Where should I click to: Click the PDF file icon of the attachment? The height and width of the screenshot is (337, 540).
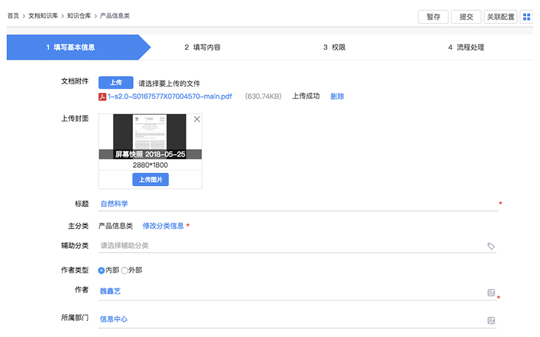(103, 96)
